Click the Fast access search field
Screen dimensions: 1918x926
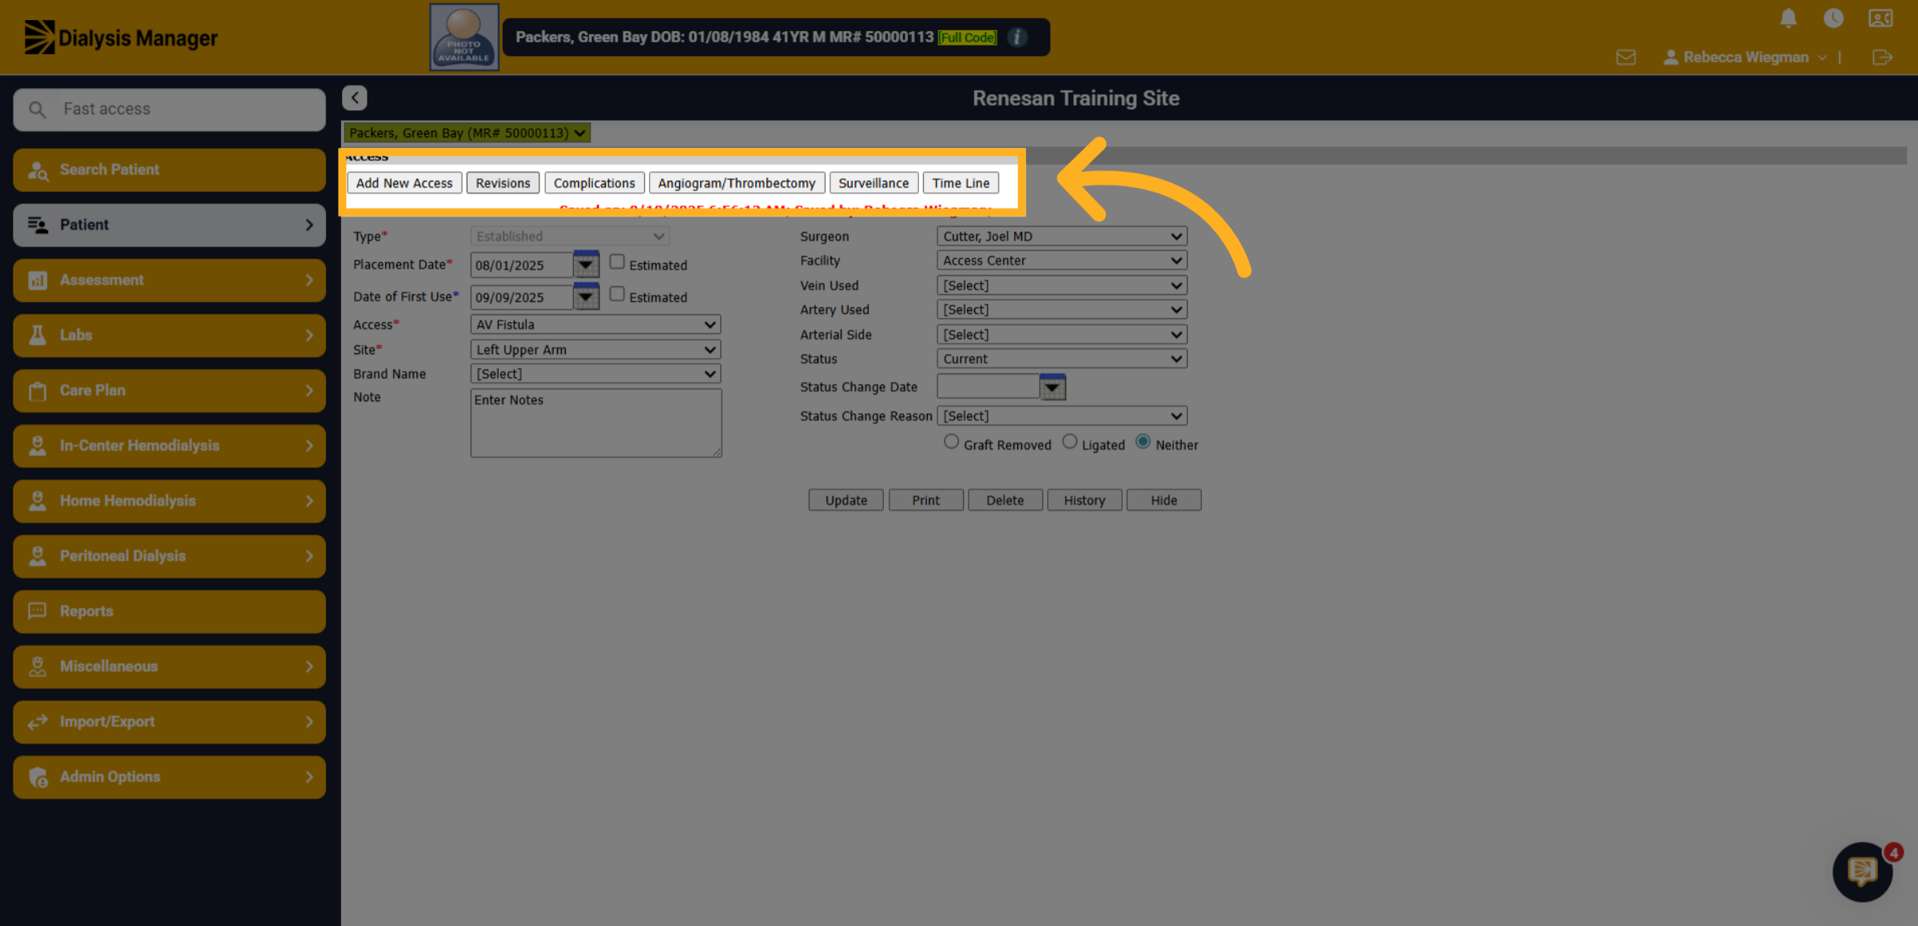pos(169,109)
